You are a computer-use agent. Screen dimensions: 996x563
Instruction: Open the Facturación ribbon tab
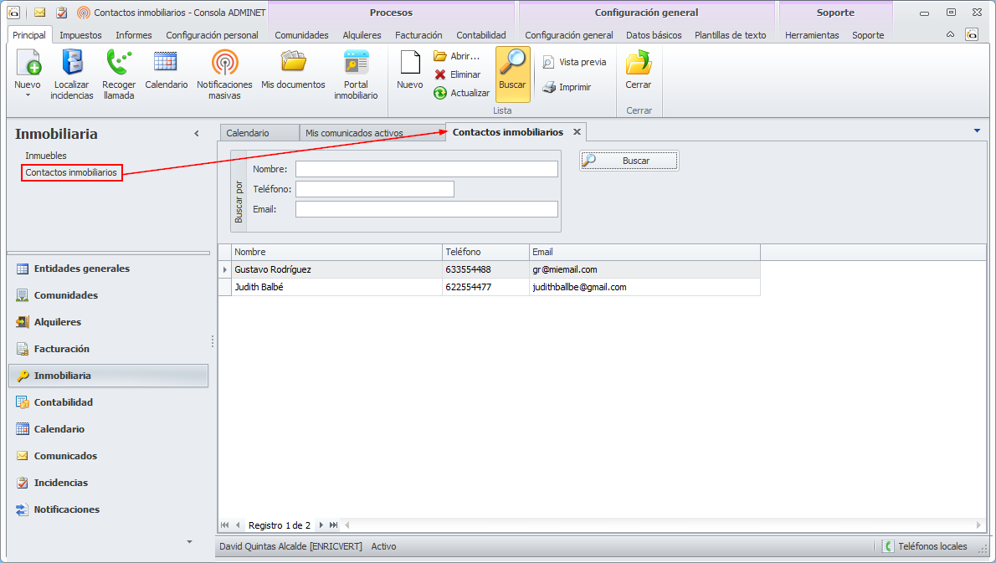[x=418, y=35]
